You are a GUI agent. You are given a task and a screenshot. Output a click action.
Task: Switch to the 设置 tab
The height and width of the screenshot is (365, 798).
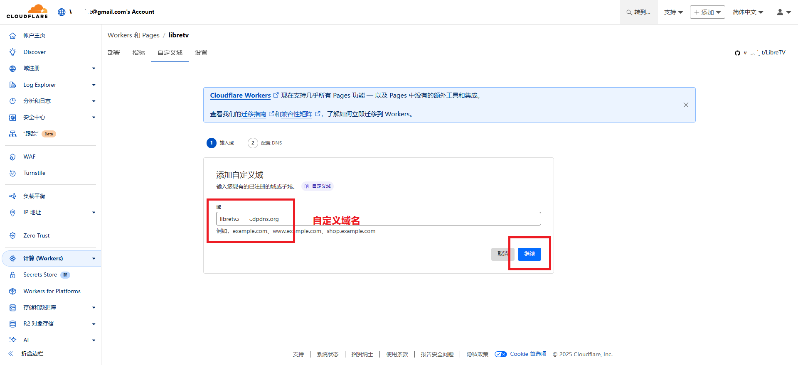201,53
